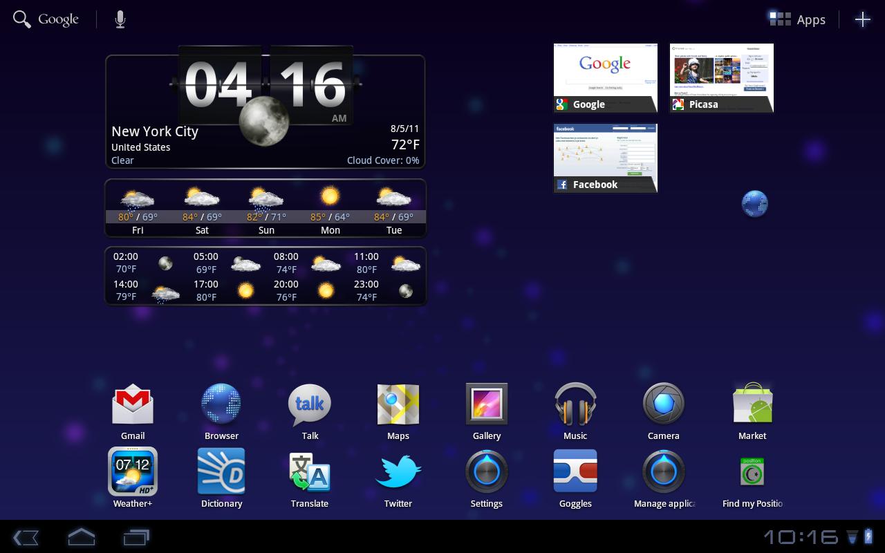
Task: Tap the battery status icon
Action: point(868,536)
